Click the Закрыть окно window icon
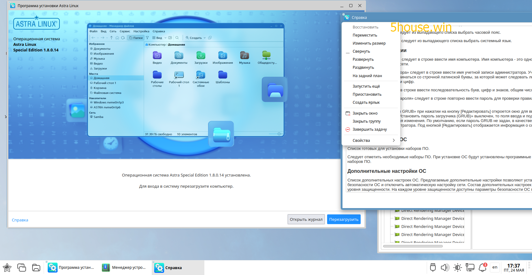 click(348, 113)
